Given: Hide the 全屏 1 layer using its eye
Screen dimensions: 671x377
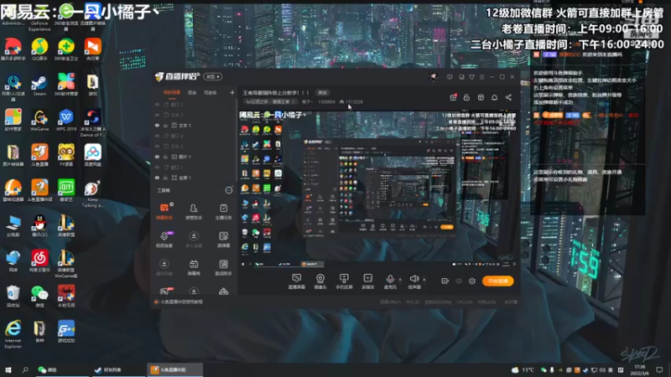Looking at the screenshot, I should click(157, 178).
